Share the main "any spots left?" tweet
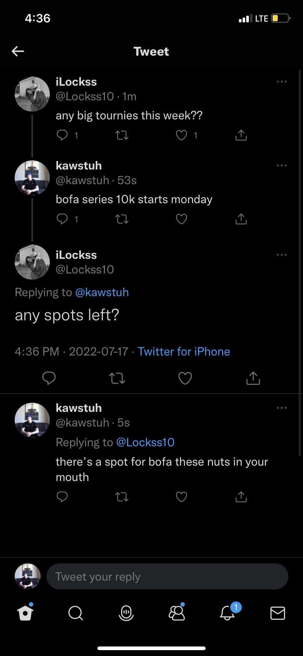 [253, 378]
